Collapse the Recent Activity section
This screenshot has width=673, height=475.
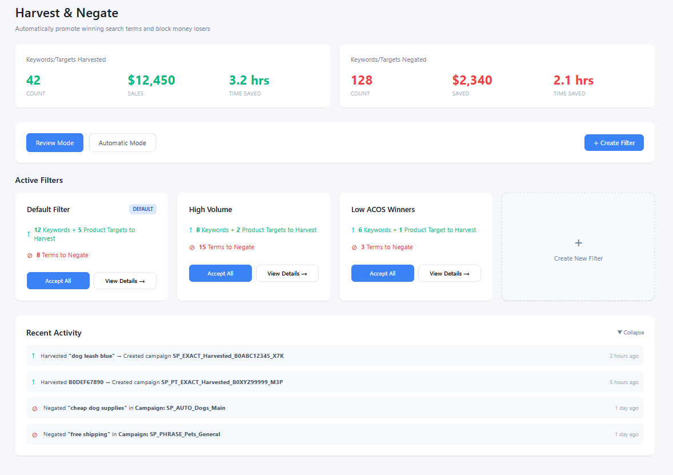coord(630,333)
